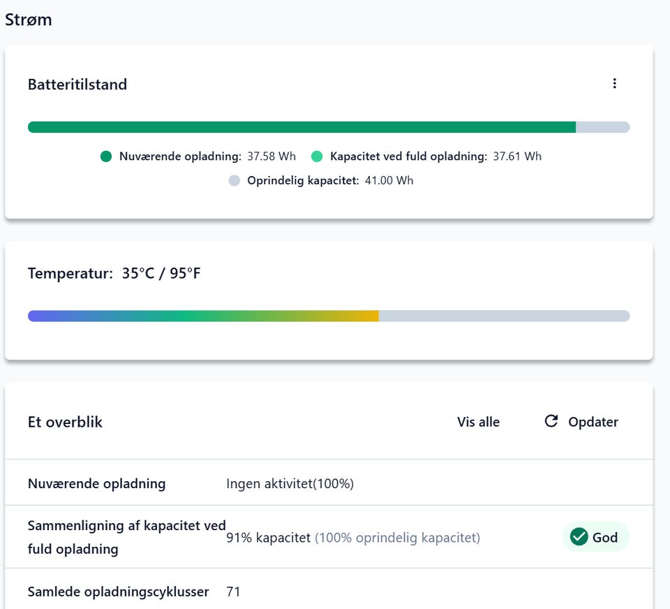The width and height of the screenshot is (670, 609).
Task: Click the colored temperature gradient bar
Action: [x=202, y=316]
